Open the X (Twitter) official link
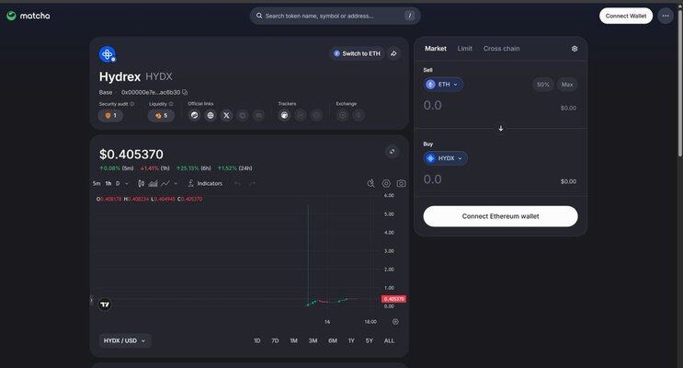The height and width of the screenshot is (368, 683). [x=226, y=115]
